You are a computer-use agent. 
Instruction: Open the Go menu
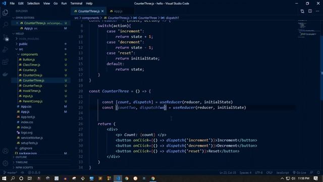56,4
